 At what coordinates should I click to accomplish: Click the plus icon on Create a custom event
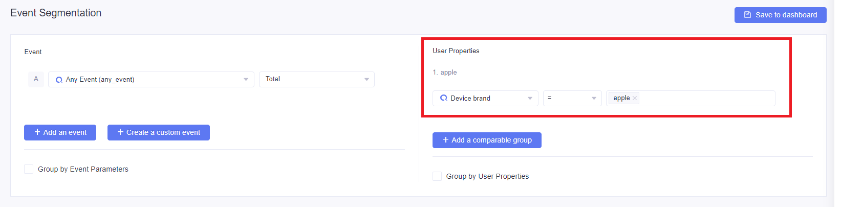121,132
